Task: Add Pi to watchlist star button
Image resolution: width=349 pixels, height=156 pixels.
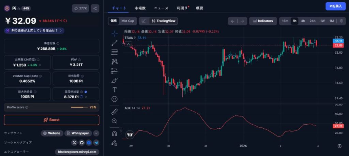Action: tap(80, 9)
